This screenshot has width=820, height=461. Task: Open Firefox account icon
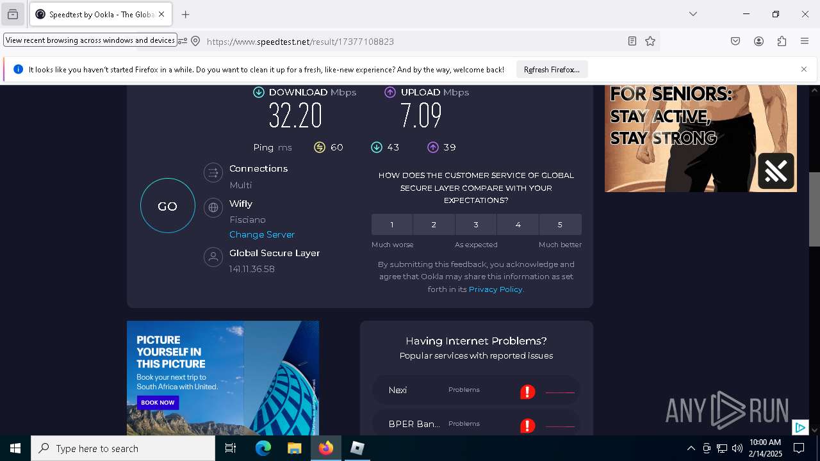coord(758,42)
